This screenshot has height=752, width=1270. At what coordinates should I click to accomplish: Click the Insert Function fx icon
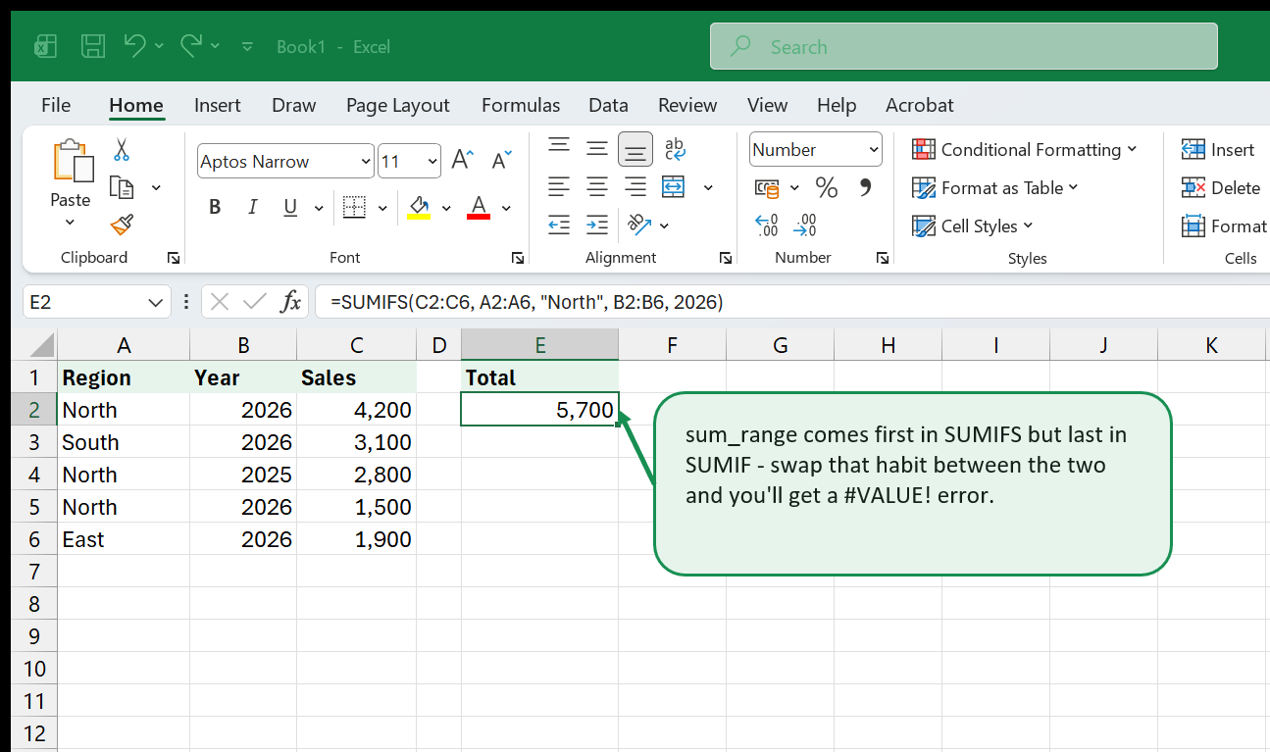[x=290, y=302]
